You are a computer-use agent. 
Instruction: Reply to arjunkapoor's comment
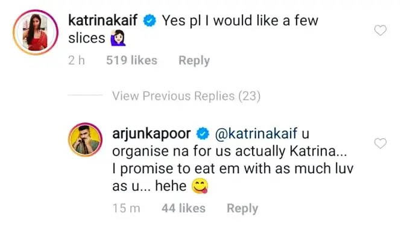242,208
